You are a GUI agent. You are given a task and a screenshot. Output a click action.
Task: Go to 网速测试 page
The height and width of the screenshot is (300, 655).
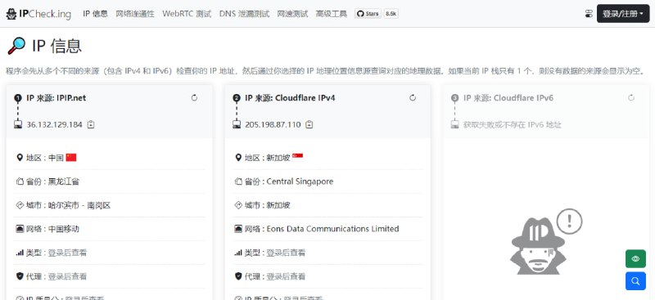[x=292, y=14]
